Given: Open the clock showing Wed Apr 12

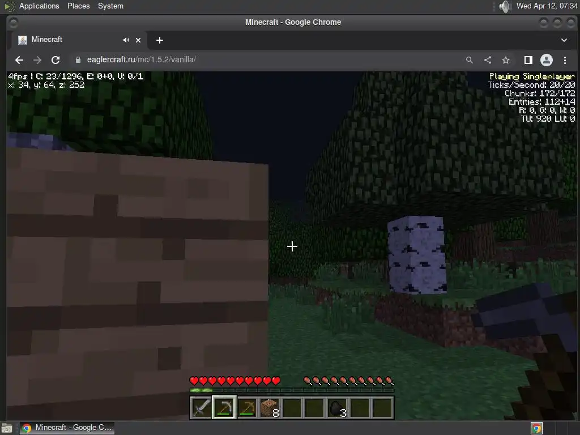Looking at the screenshot, I should (x=547, y=6).
